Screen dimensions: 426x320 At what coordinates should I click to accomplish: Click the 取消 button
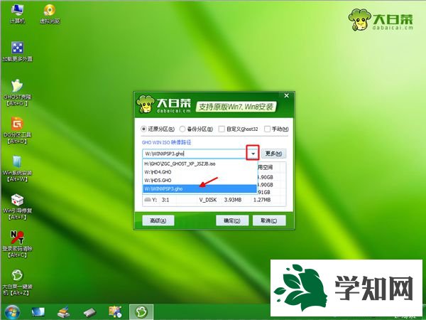pos(269,220)
